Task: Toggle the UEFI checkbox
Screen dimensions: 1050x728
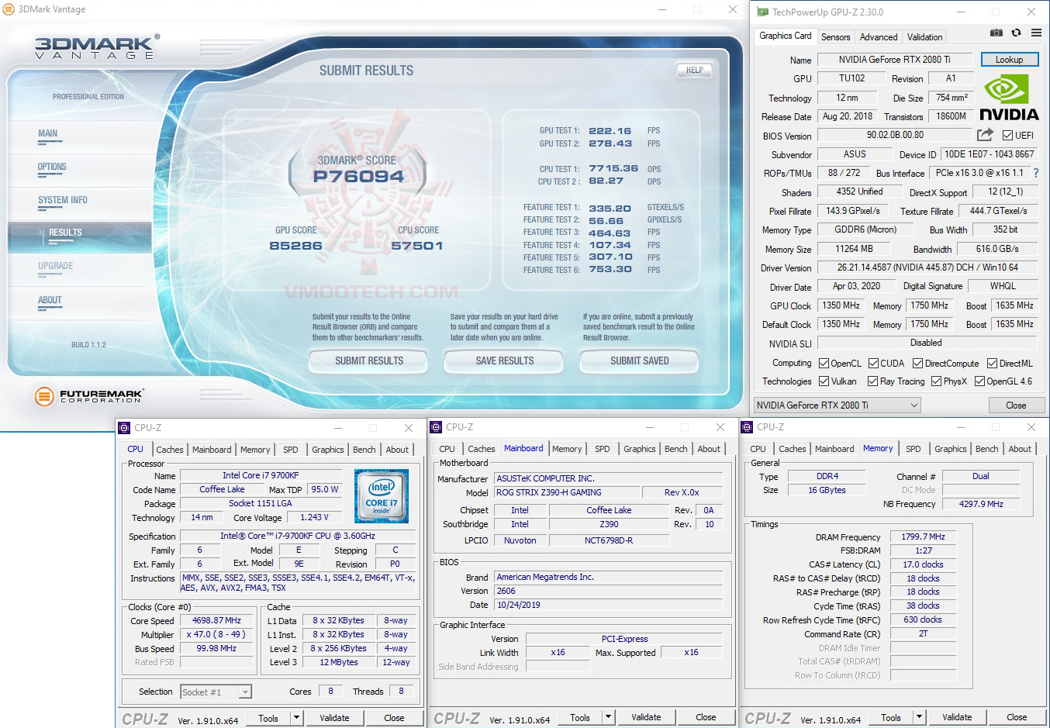Action: (1007, 135)
